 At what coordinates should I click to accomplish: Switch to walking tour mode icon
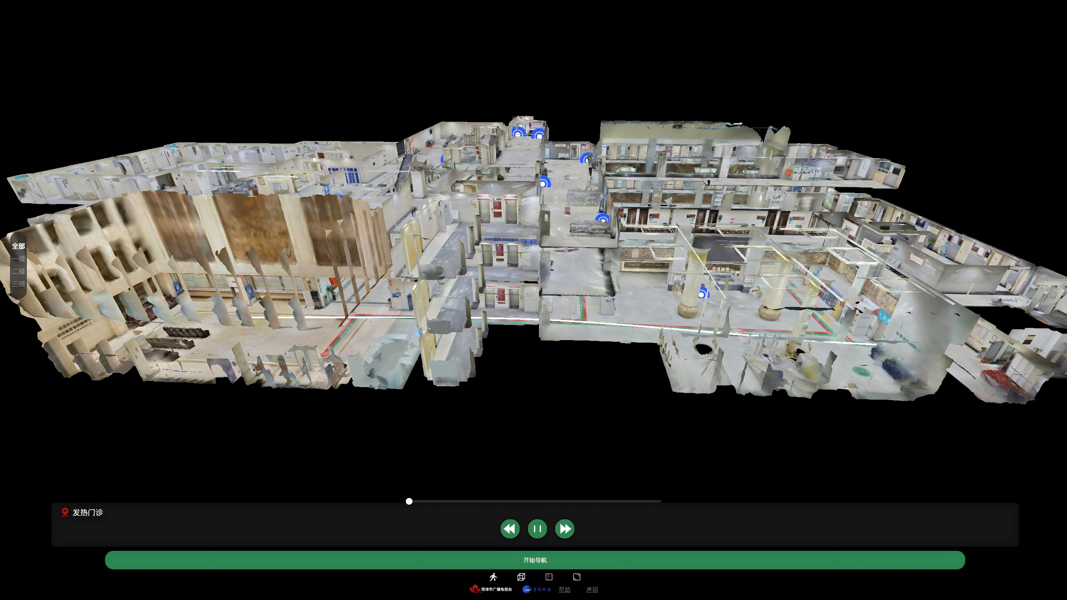pyautogui.click(x=493, y=577)
